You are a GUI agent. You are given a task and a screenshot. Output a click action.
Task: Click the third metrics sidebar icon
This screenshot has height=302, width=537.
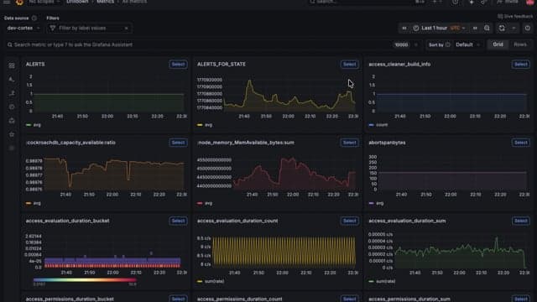[12, 93]
